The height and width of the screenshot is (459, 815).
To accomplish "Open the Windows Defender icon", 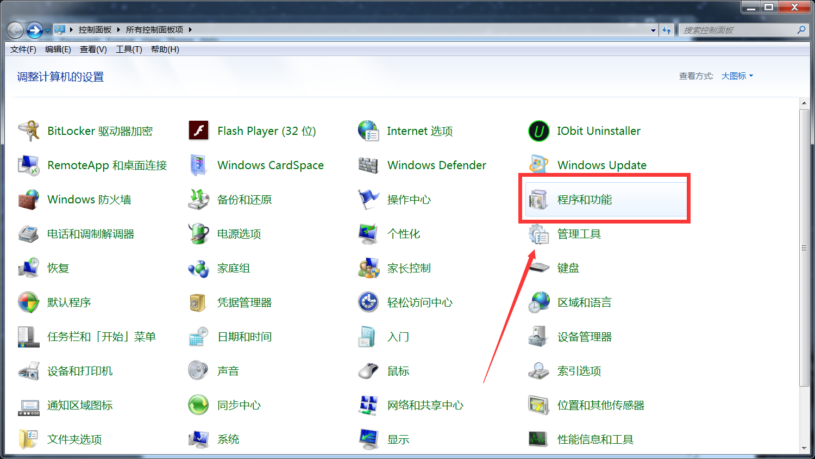I will tap(368, 165).
